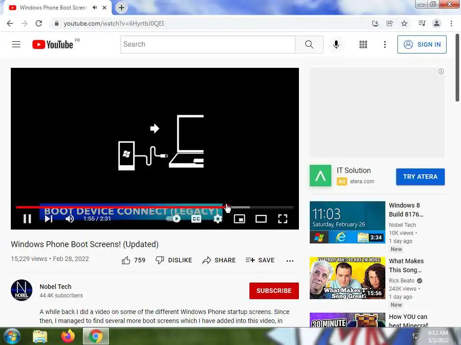
Task: Open the 'How YOU can beat Minecraft' title
Action: tap(408, 321)
